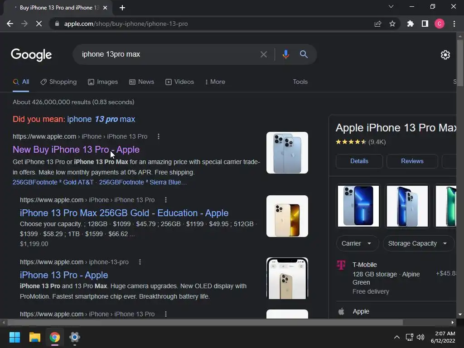
Task: Open New Buy iPhone 13 Pro - Apple result
Action: click(76, 150)
